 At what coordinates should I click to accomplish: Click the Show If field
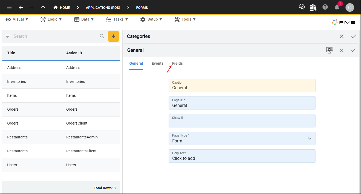coord(242,121)
